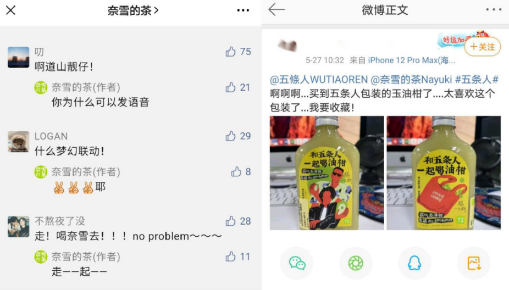This screenshot has width=509, height=290.
Task: Open LOGAN's profile avatar
Action: [x=19, y=142]
